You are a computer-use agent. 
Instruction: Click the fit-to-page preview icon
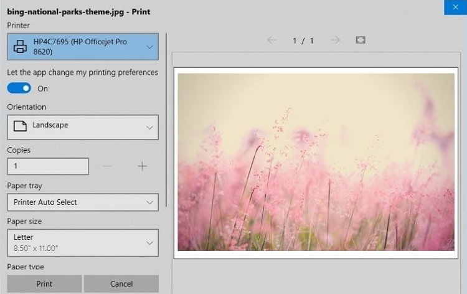(361, 40)
